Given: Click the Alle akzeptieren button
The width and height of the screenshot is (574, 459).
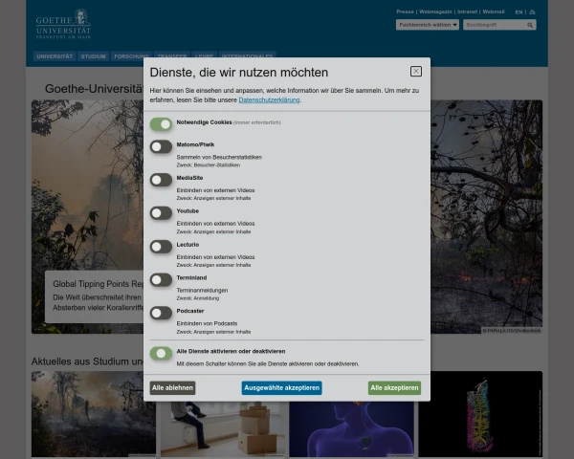Looking at the screenshot, I should pos(394,388).
